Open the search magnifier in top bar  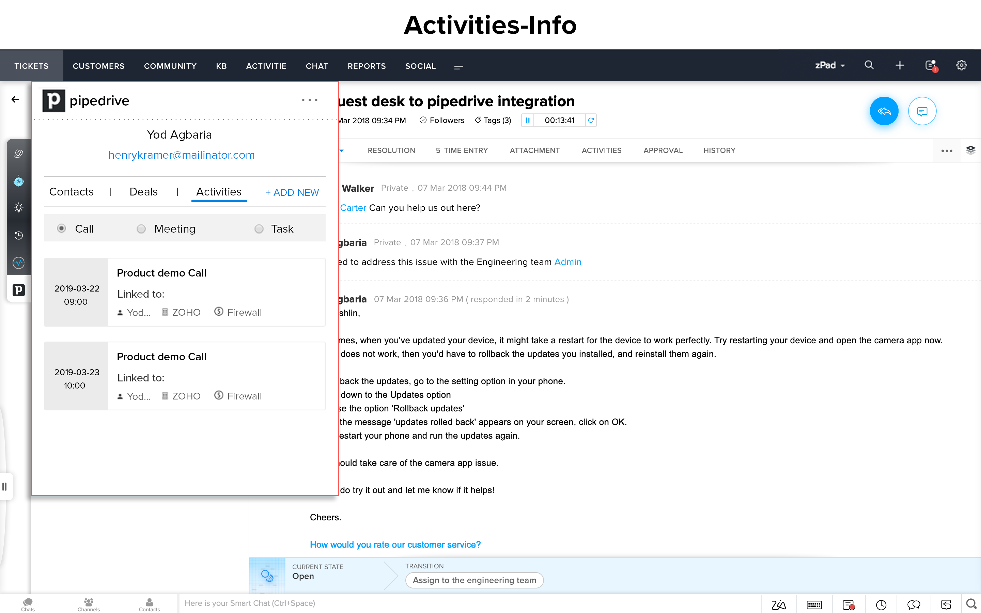[869, 65]
